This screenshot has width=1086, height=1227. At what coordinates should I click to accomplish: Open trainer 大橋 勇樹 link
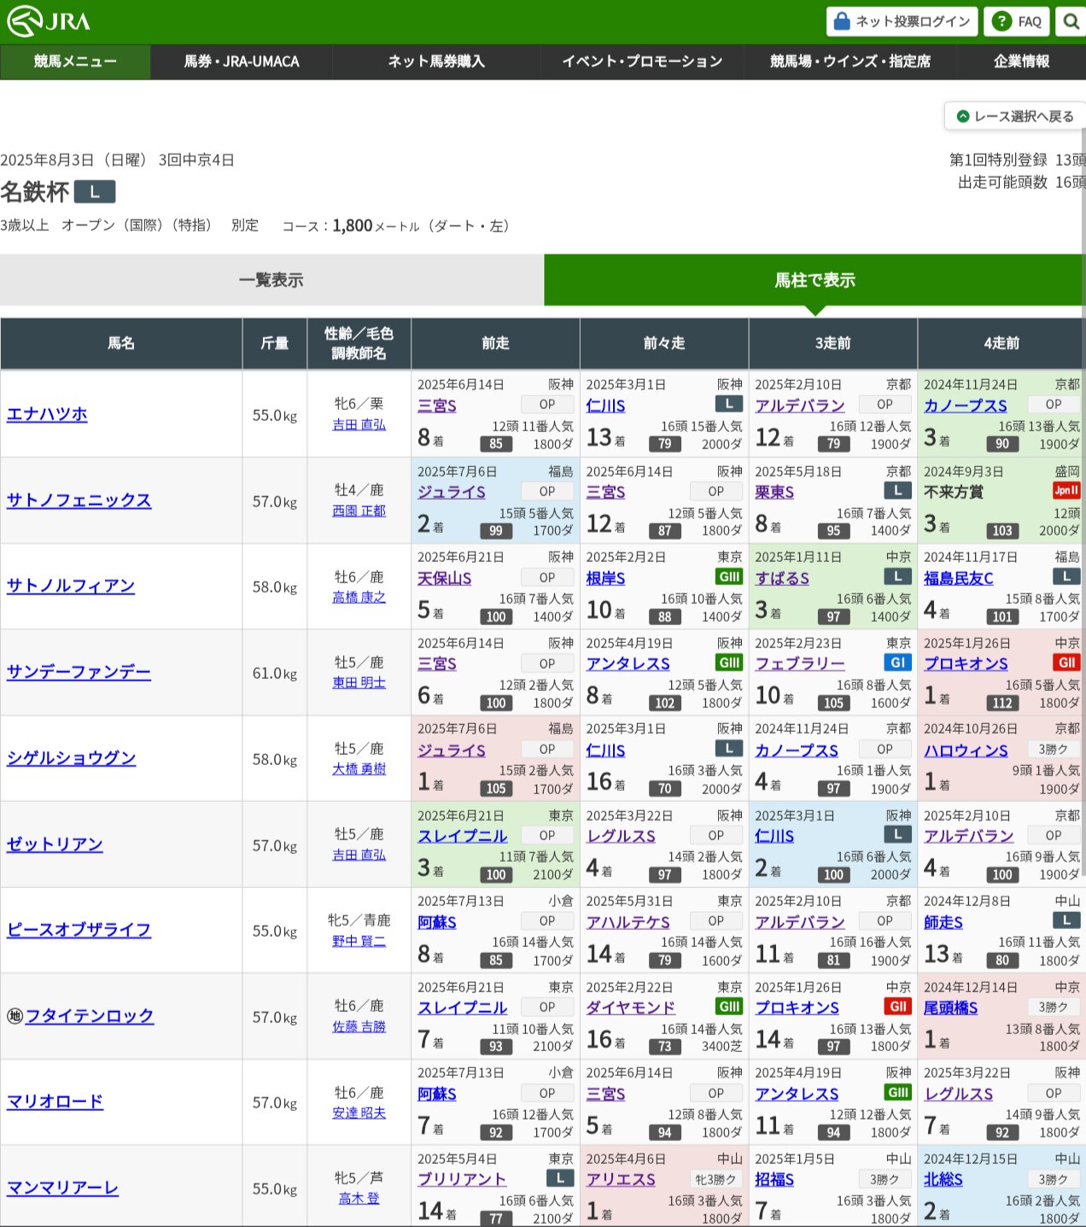point(359,769)
